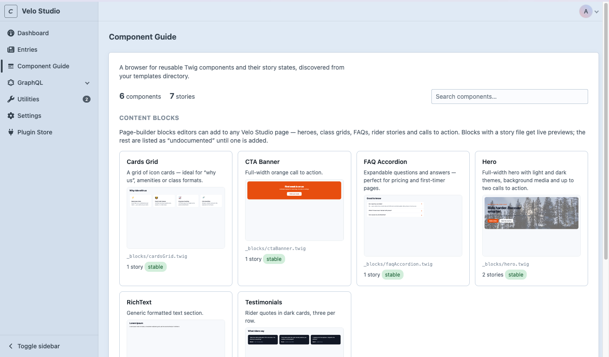
Task: Click the _blocks/hero.twig path
Action: pyautogui.click(x=506, y=264)
